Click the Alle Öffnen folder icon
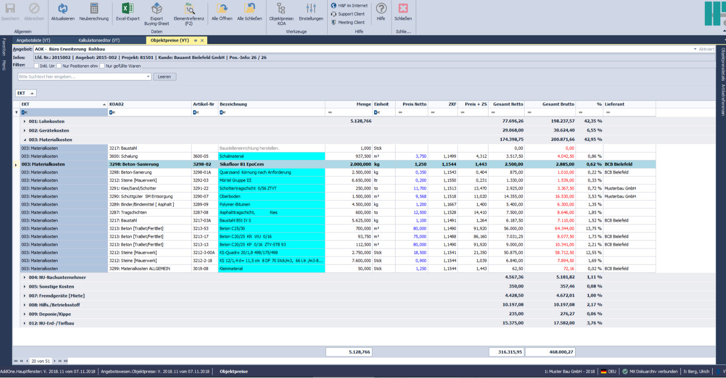 pyautogui.click(x=222, y=9)
